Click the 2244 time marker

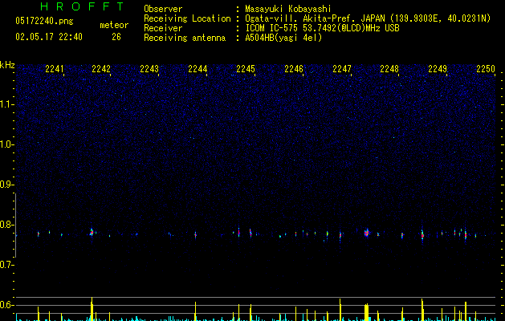point(198,69)
